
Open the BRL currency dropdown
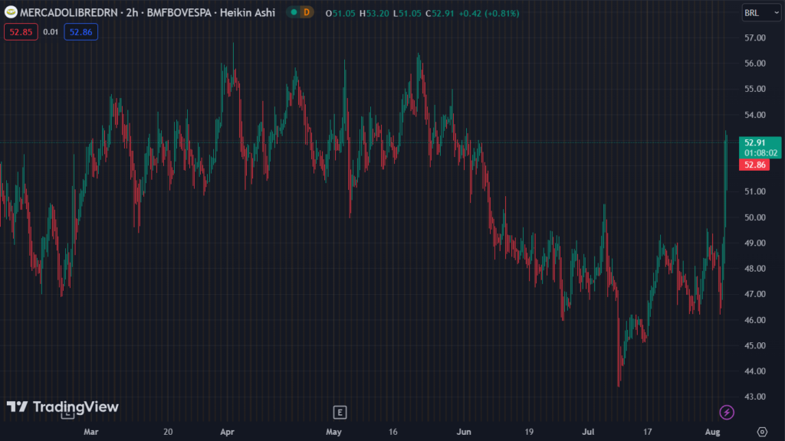pos(760,12)
